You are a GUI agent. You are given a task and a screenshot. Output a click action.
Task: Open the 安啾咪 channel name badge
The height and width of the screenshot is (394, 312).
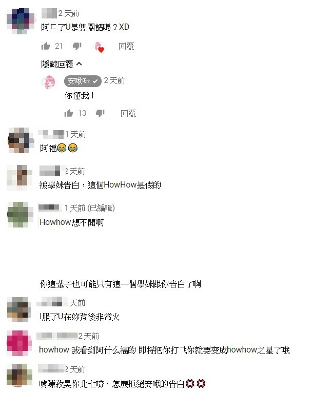tap(83, 81)
